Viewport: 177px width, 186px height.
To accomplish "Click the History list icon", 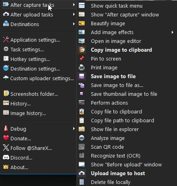I will point(6,103).
